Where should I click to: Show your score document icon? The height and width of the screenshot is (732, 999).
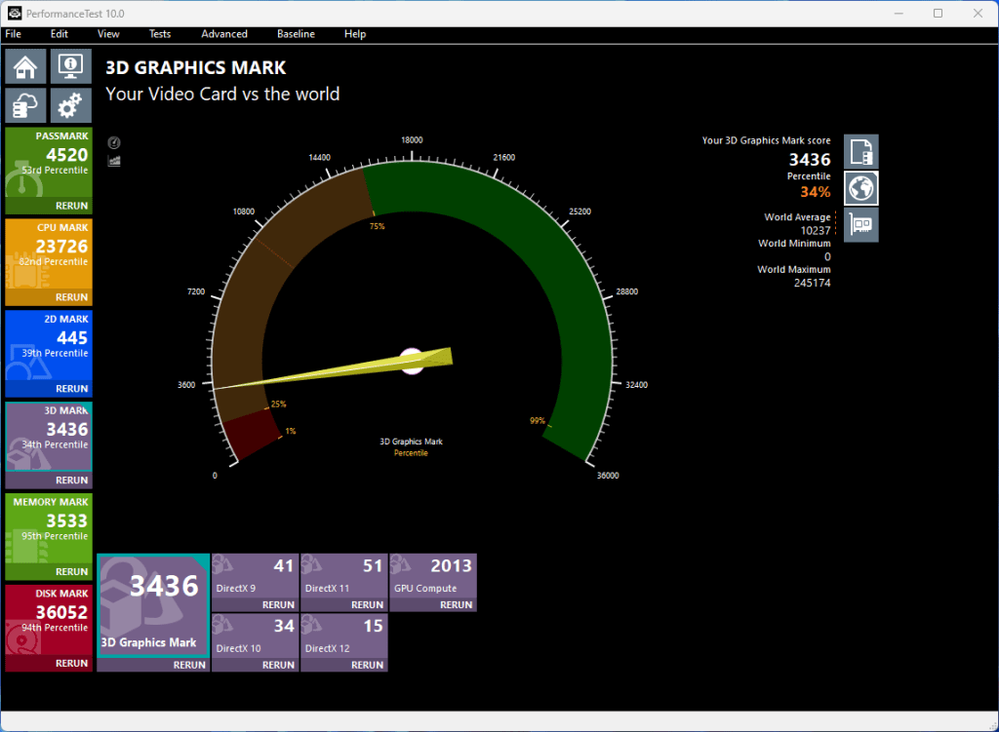click(861, 151)
